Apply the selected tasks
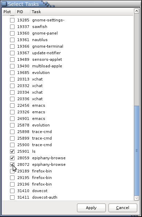Image resolution: width=142 pixels, height=217 pixels. [x=91, y=208]
